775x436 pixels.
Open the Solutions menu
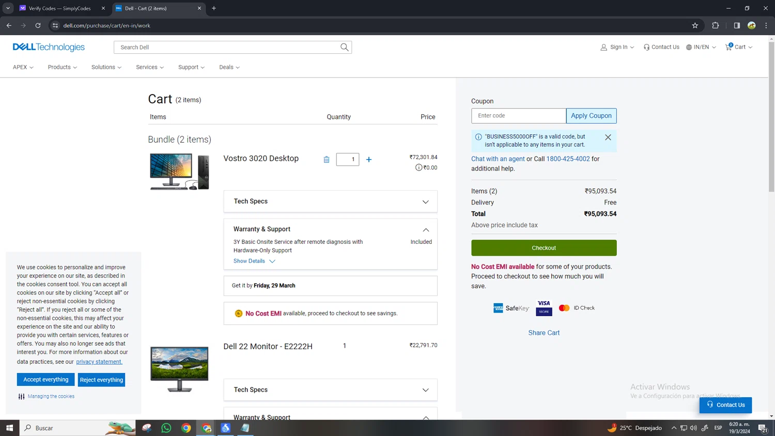click(106, 67)
